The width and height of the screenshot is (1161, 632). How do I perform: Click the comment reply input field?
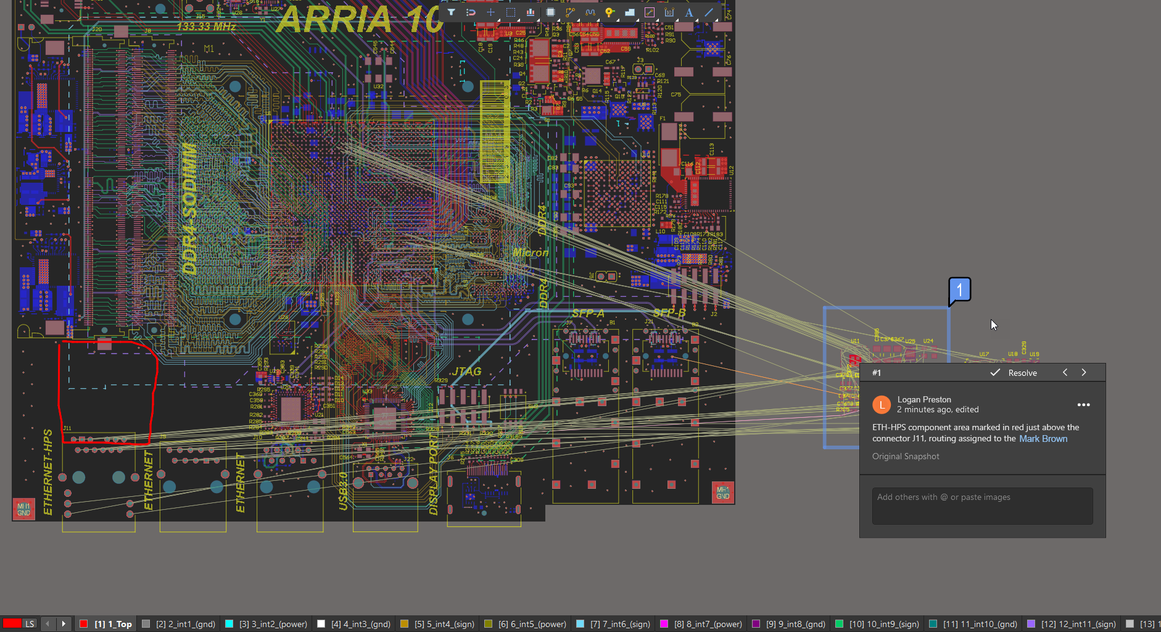point(982,505)
